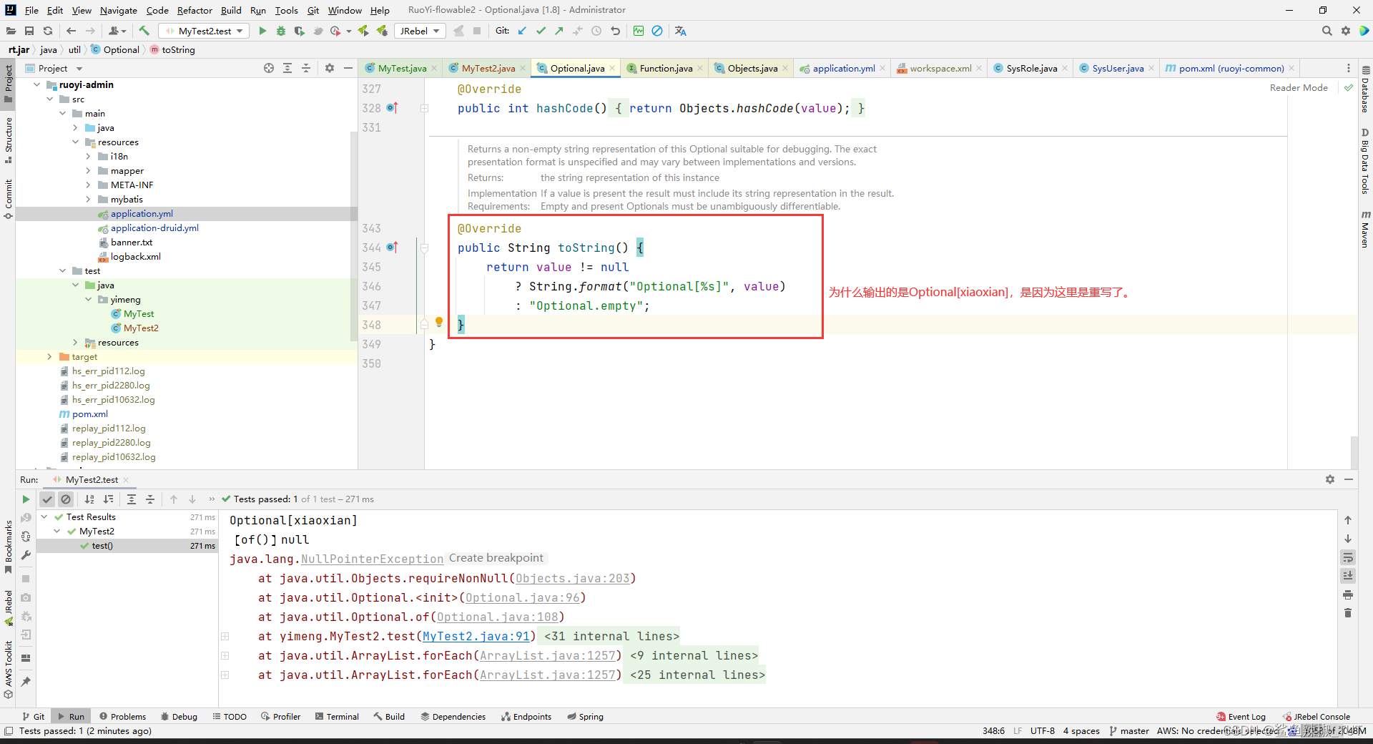
Task: Select the pom.xml file in the Project tree
Action: (90, 413)
